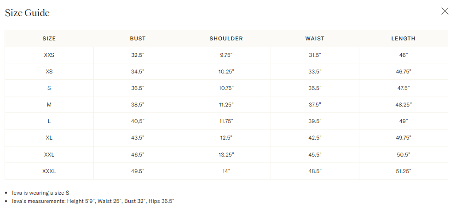Click the M size row label
This screenshot has width=456, height=219.
49,105
